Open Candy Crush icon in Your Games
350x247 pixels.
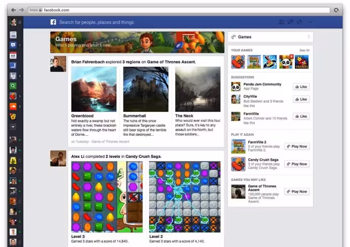tap(238, 62)
